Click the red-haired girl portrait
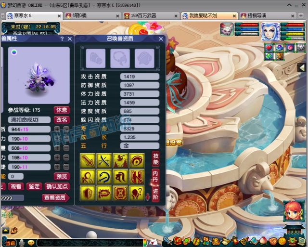 pos(294,211)
